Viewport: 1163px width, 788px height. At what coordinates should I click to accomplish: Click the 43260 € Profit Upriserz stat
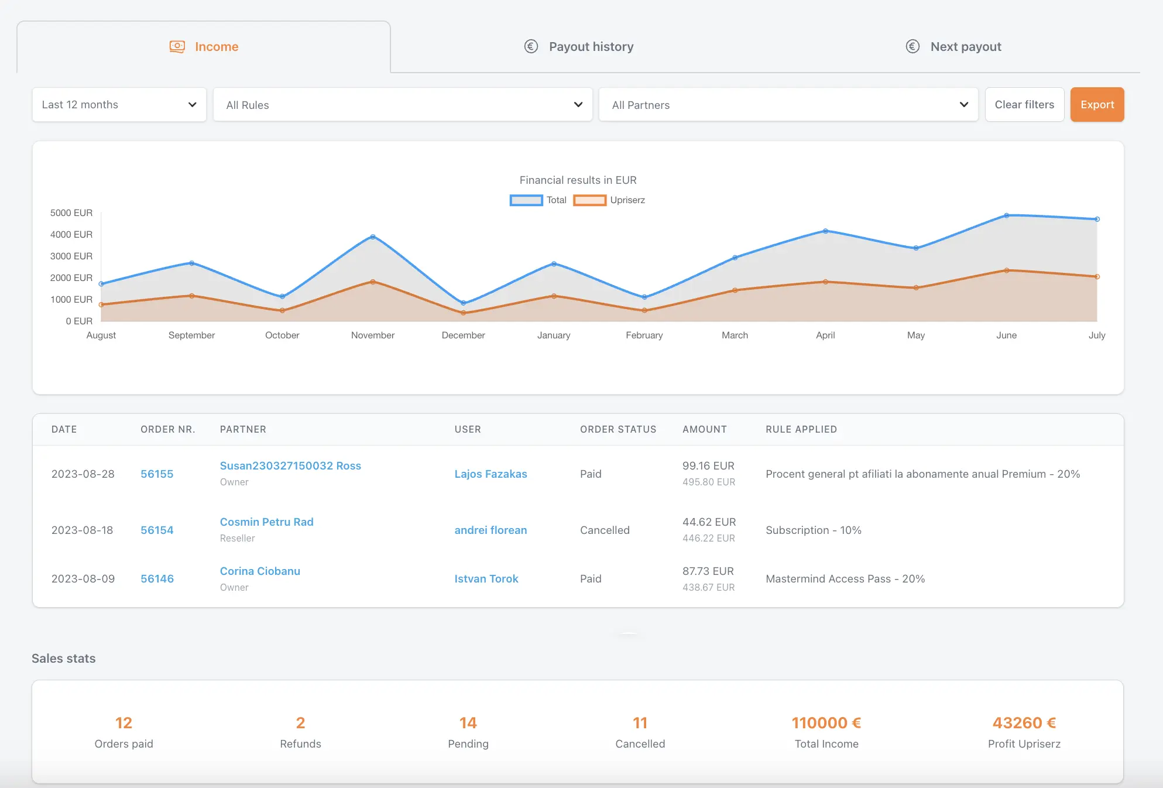[x=1024, y=732]
